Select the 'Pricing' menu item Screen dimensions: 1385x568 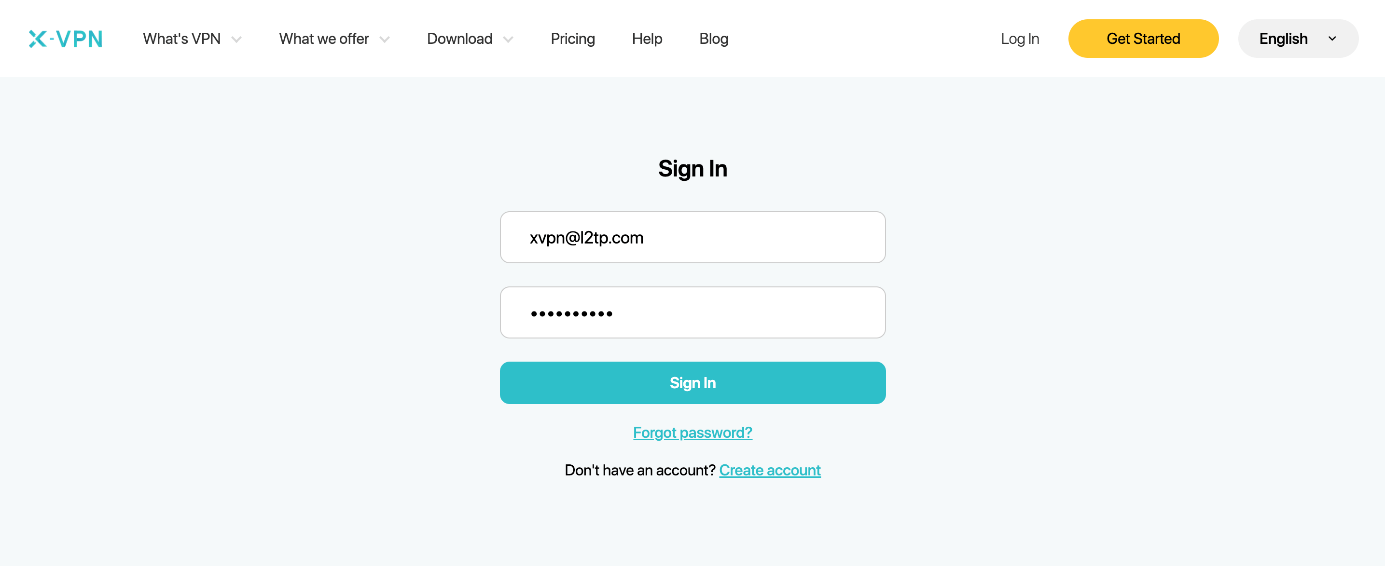click(x=572, y=38)
